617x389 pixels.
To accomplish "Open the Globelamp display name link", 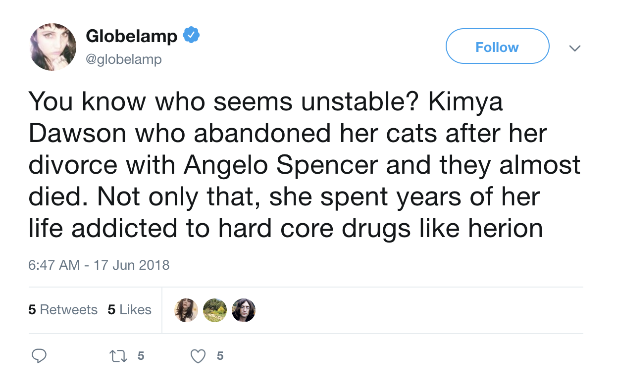I will pyautogui.click(x=131, y=36).
